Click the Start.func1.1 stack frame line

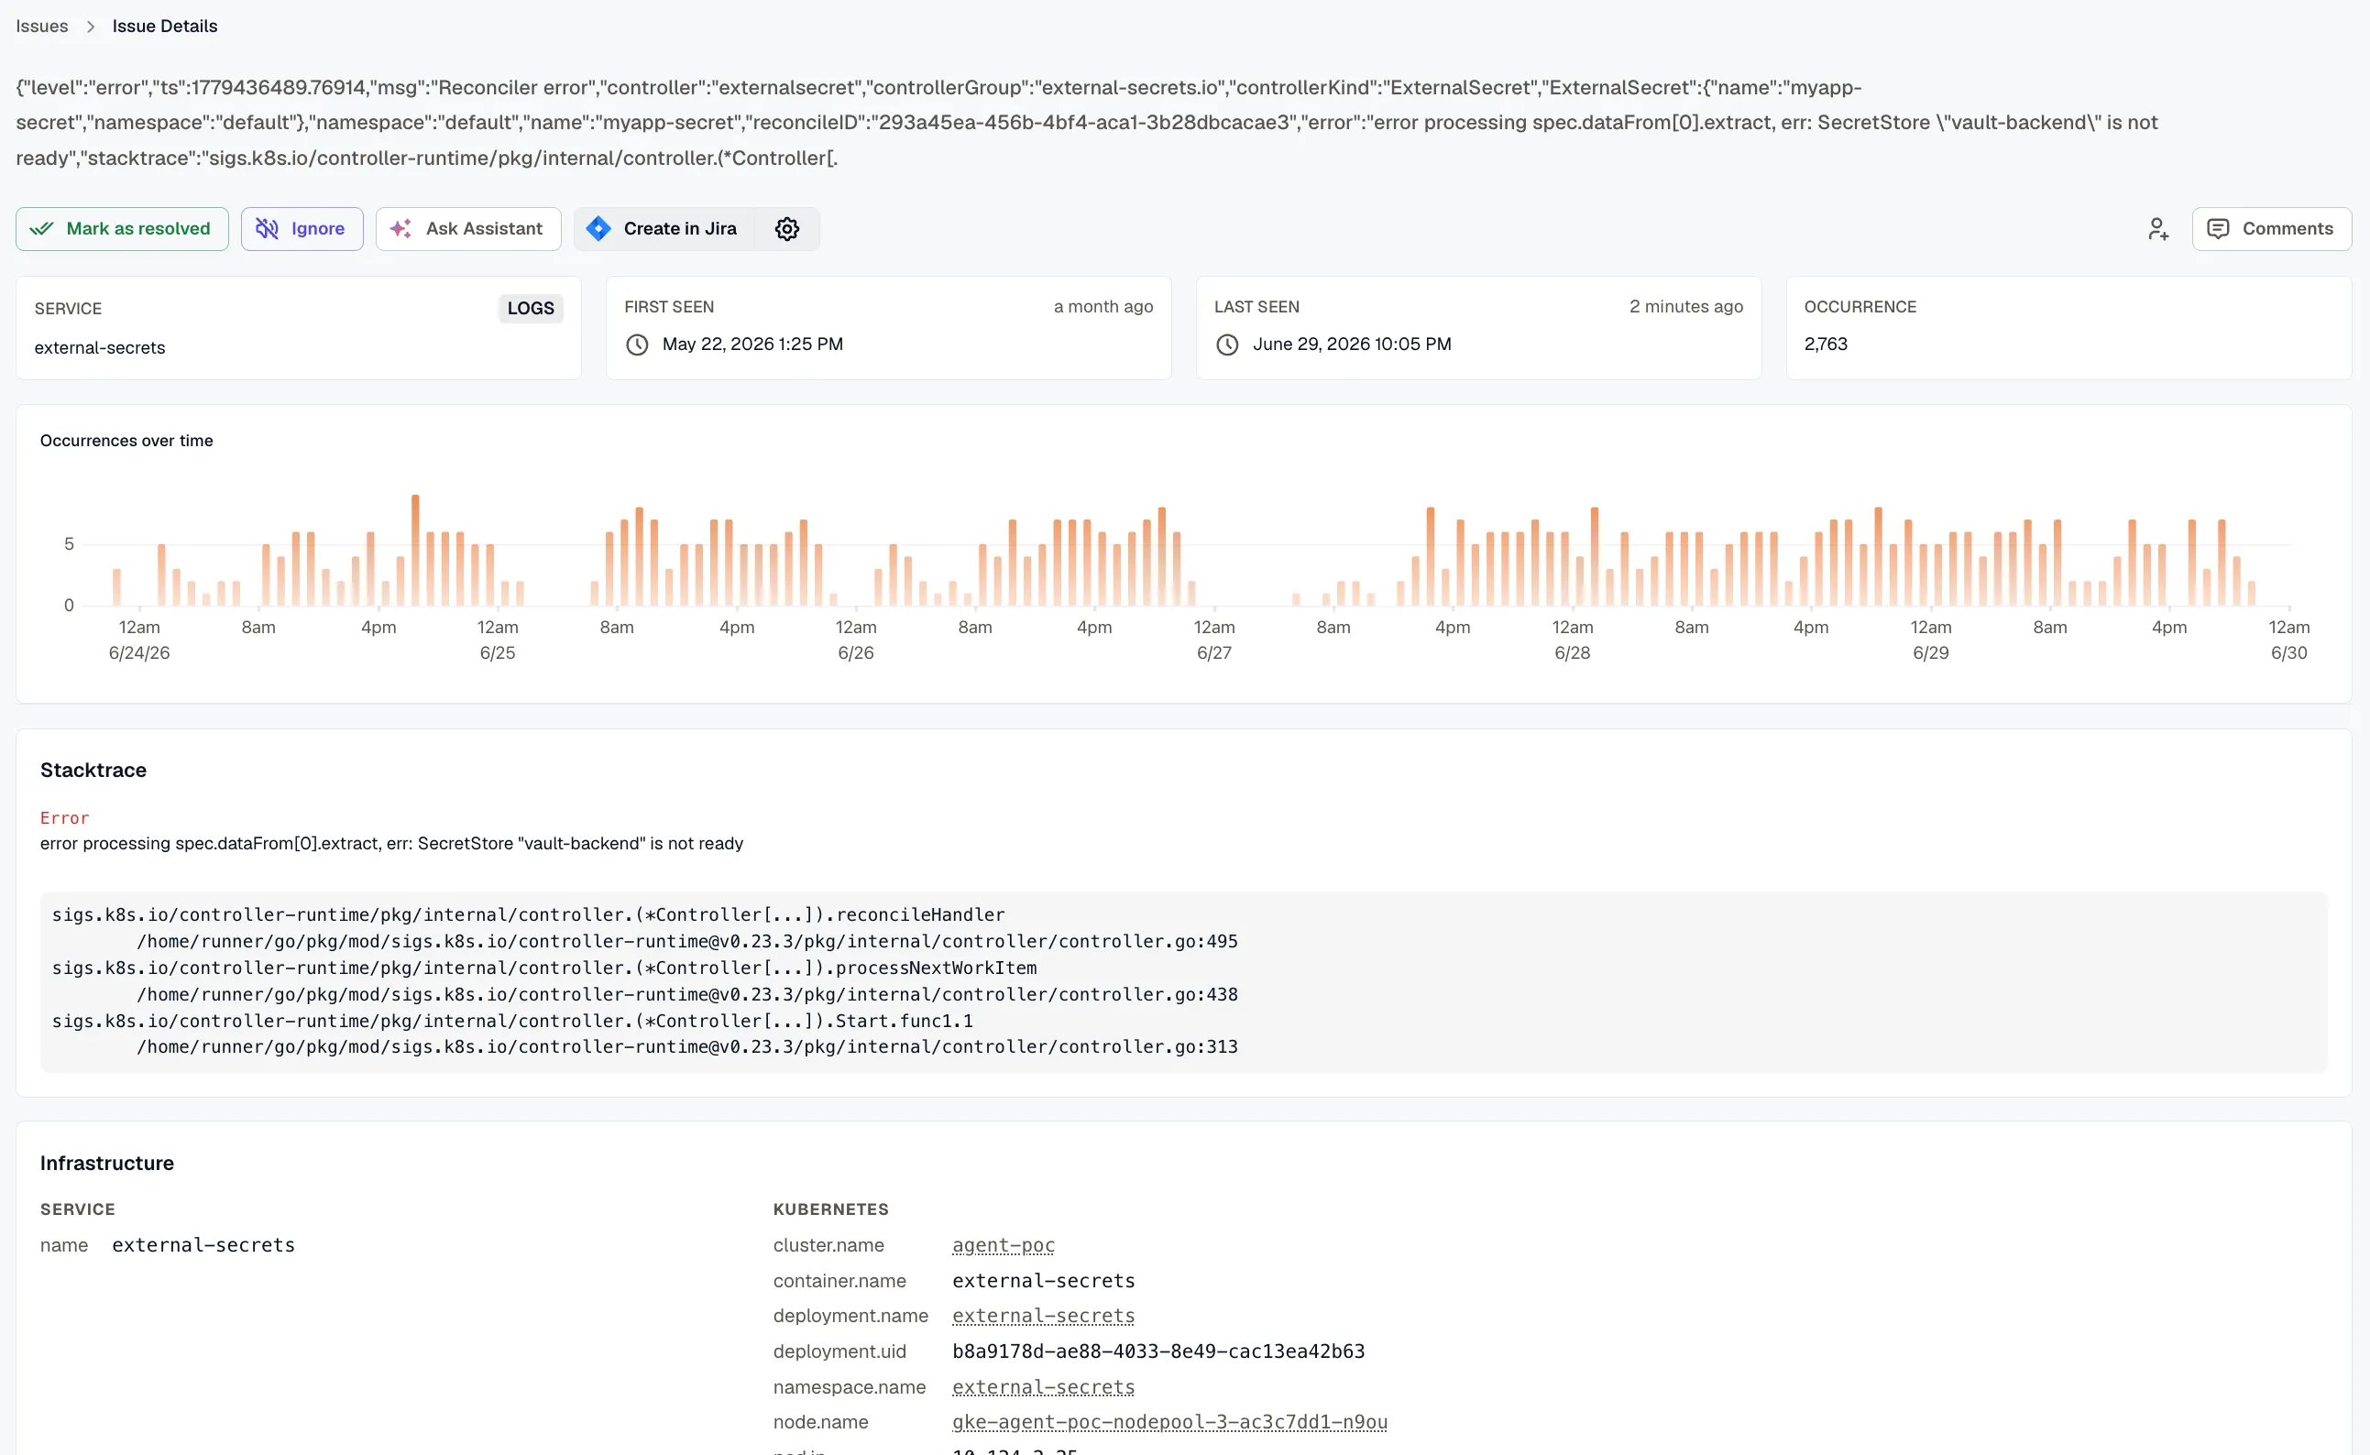tap(513, 1021)
